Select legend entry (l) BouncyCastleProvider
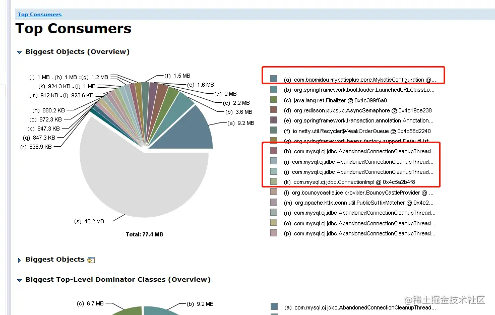 click(358, 193)
